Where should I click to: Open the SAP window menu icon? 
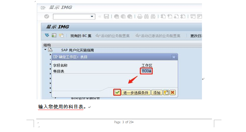[43, 8]
